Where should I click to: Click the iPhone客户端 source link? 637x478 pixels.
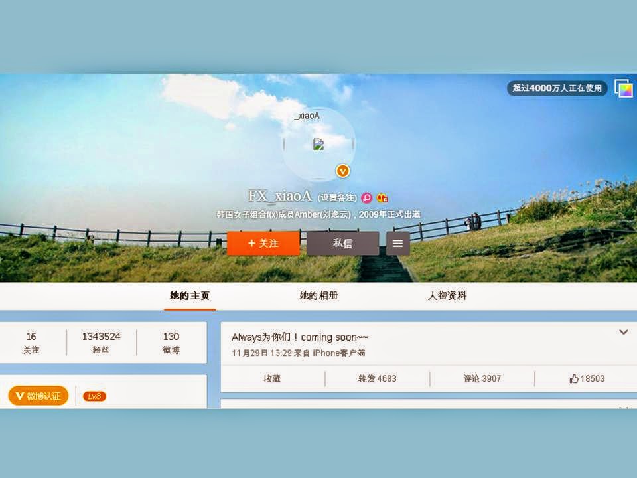click(x=339, y=353)
